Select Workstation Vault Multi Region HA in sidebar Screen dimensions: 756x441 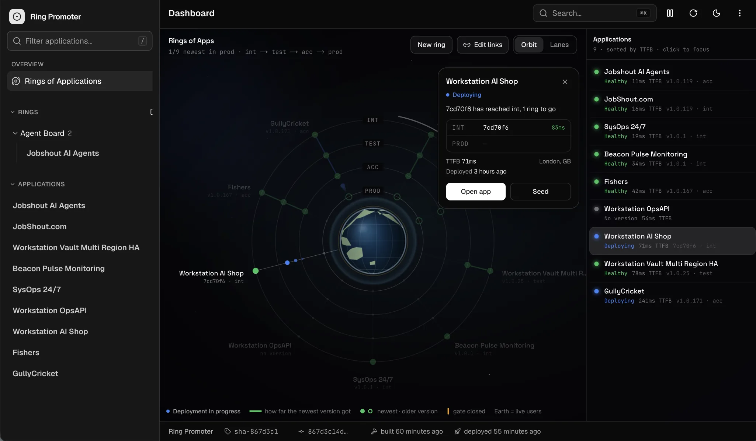[x=76, y=248]
